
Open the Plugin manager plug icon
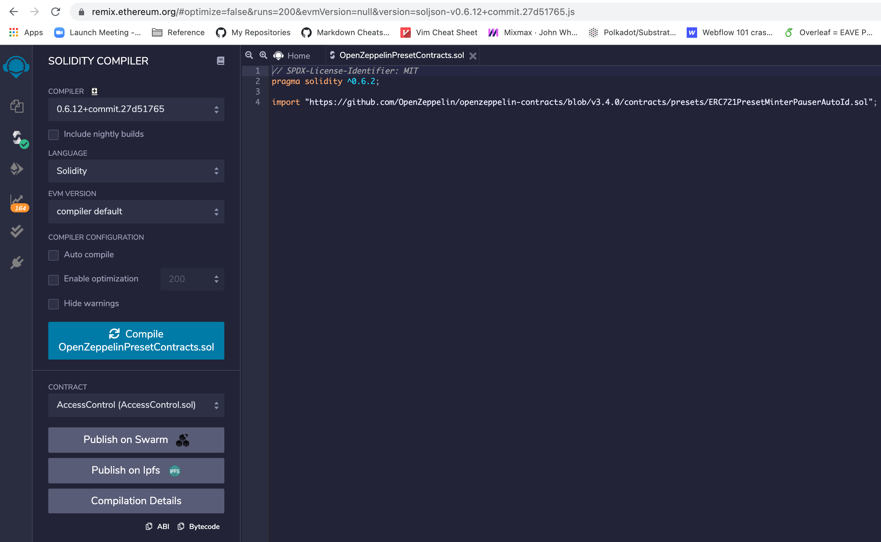coord(17,263)
